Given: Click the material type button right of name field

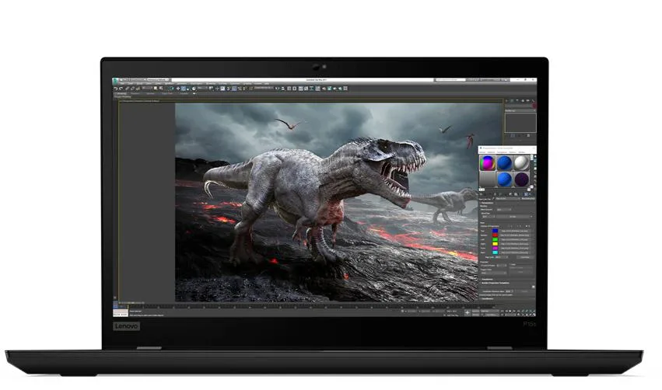Looking at the screenshot, I should pos(528,199).
